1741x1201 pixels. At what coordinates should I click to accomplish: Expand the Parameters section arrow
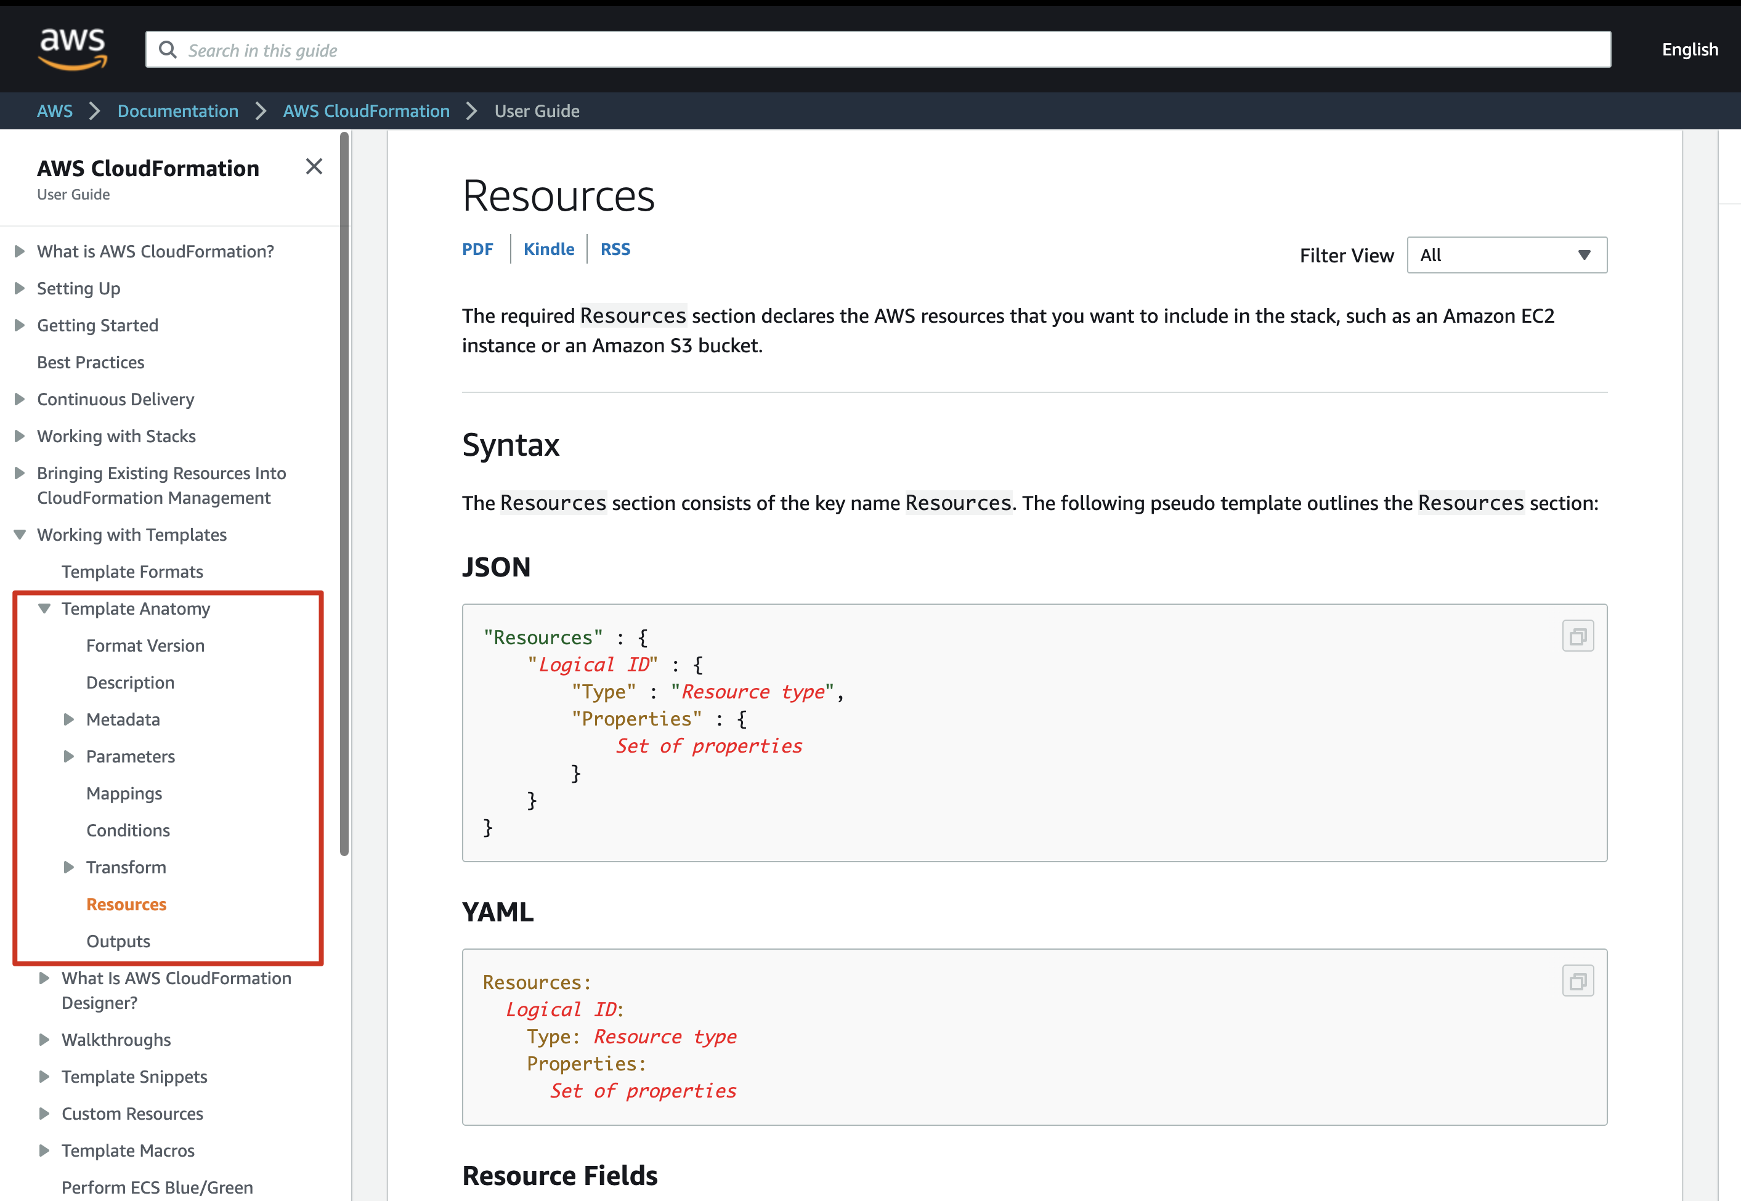coord(68,756)
